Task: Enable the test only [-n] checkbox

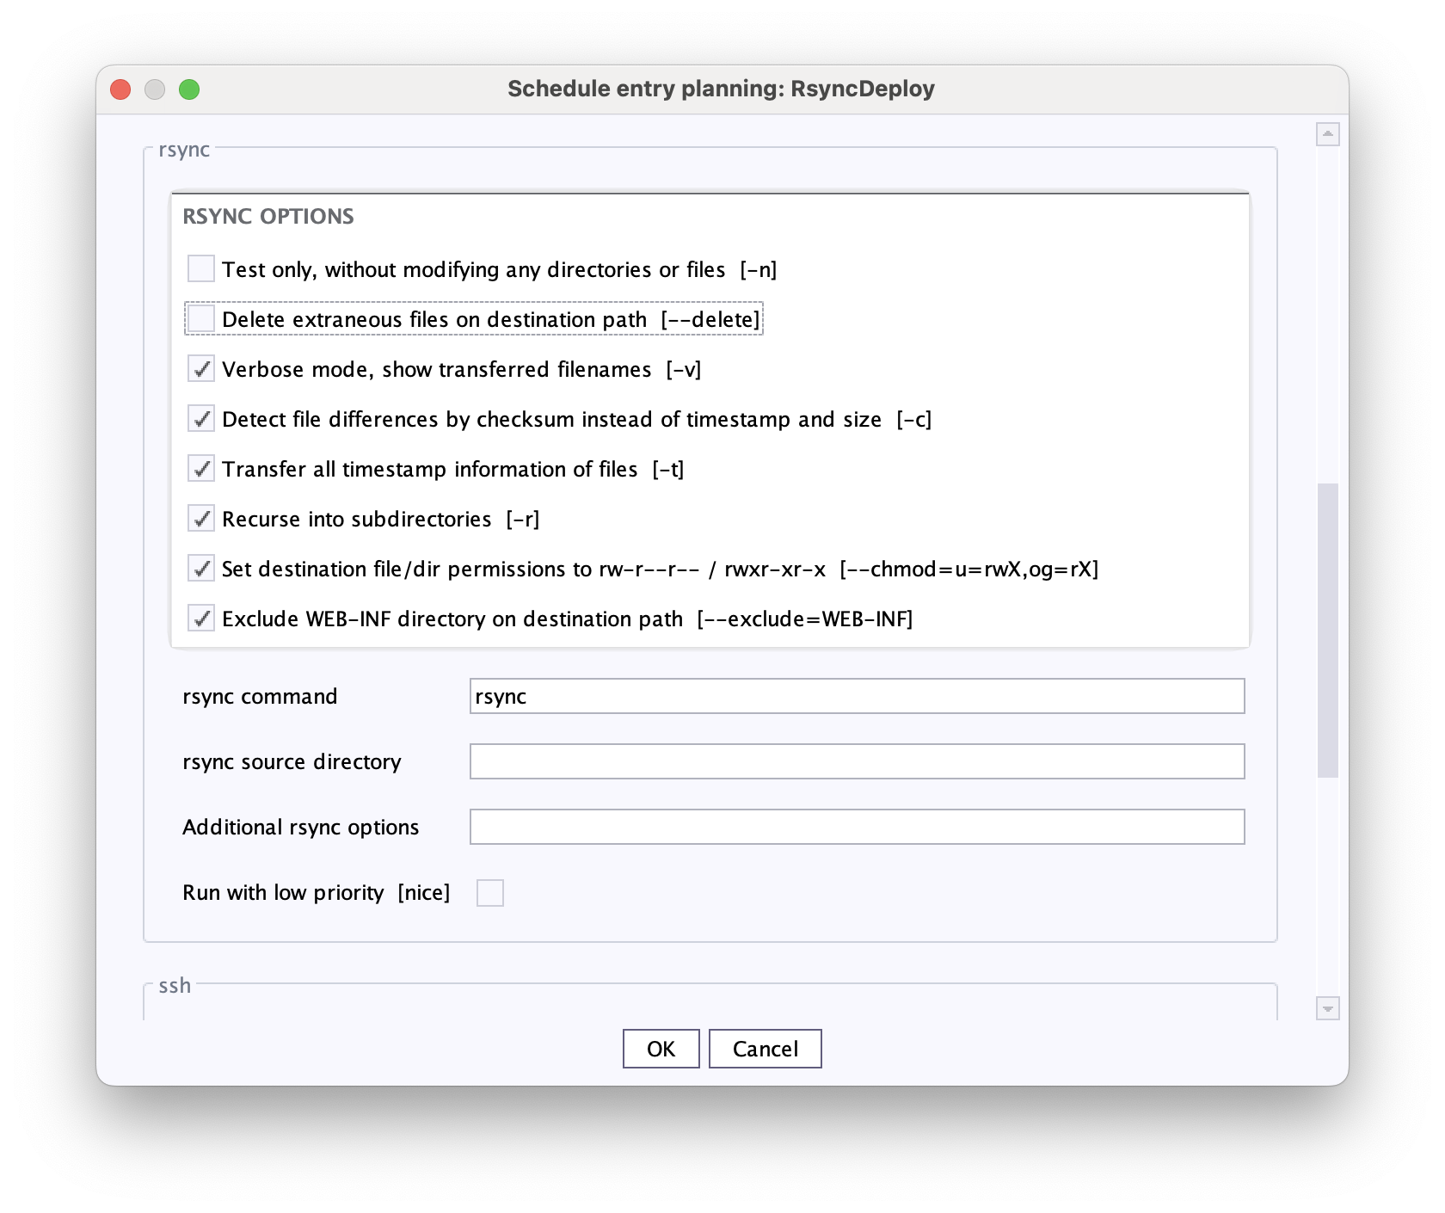Action: point(201,269)
